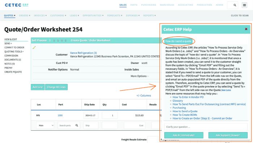The height and width of the screenshot is (143, 253).
Task: Open Commission in side nav
Action: [x=11, y=56]
